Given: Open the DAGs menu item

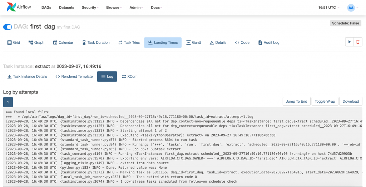Looking at the screenshot, I should coord(46,8).
